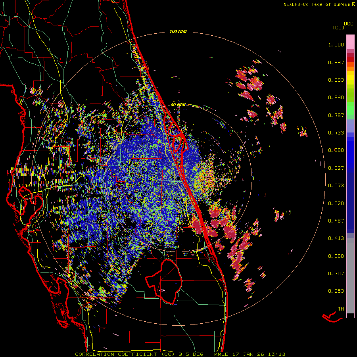Click the 0.840 scale value
Viewport: 357px width, 357px height.
(336, 98)
